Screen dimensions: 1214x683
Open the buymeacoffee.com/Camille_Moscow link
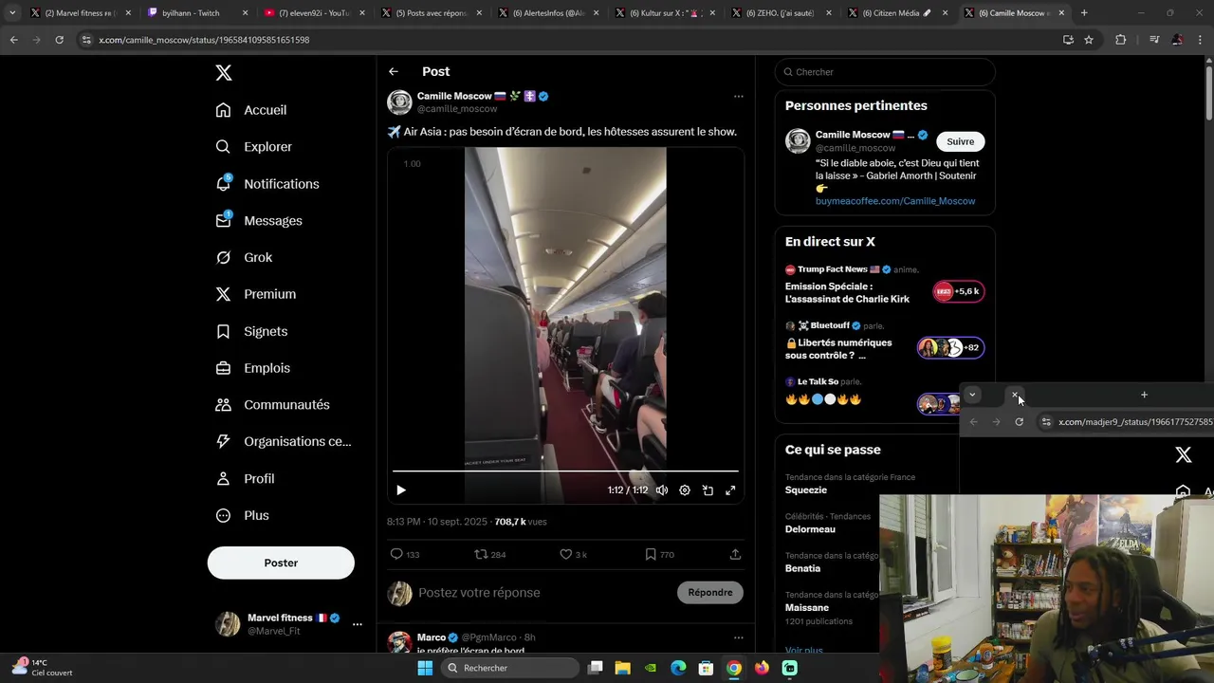(895, 201)
